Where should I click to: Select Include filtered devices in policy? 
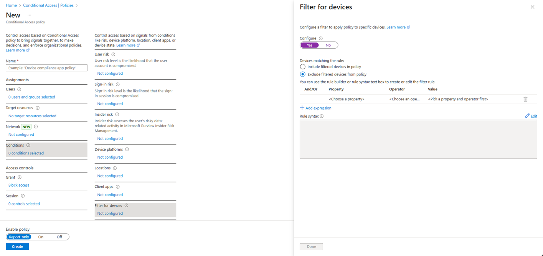click(303, 67)
